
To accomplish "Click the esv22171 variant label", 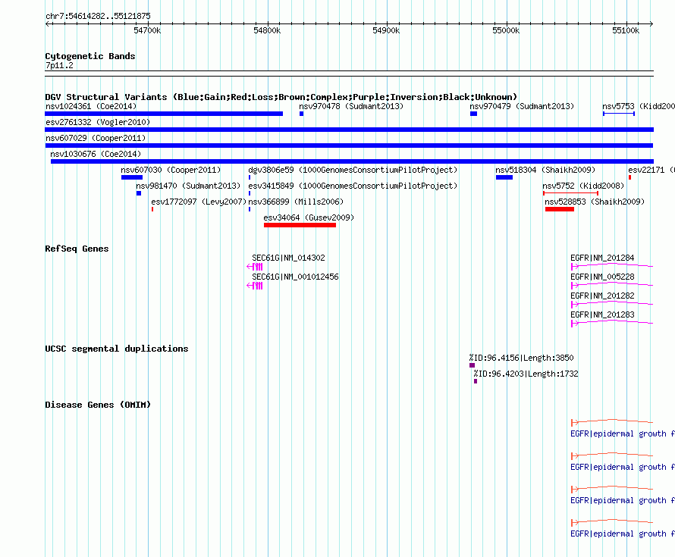I will [x=651, y=170].
